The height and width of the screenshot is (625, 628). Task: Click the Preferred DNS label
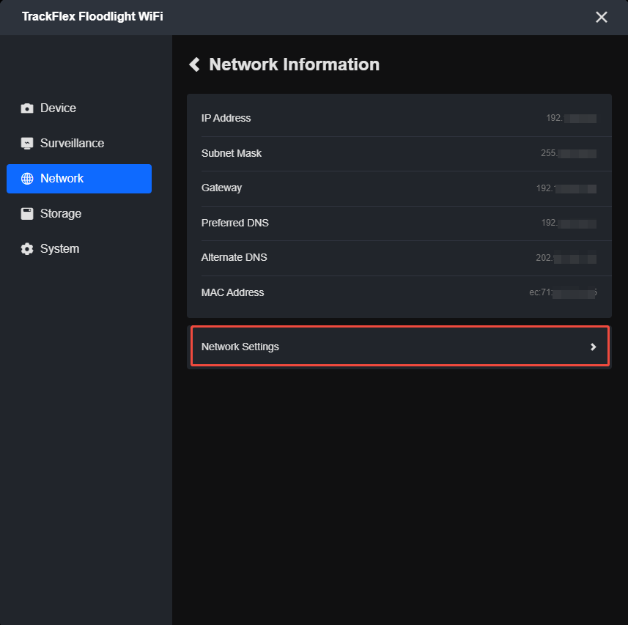coord(234,223)
